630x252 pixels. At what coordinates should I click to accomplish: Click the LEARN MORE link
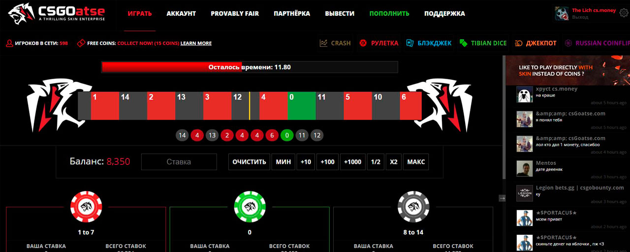point(196,43)
